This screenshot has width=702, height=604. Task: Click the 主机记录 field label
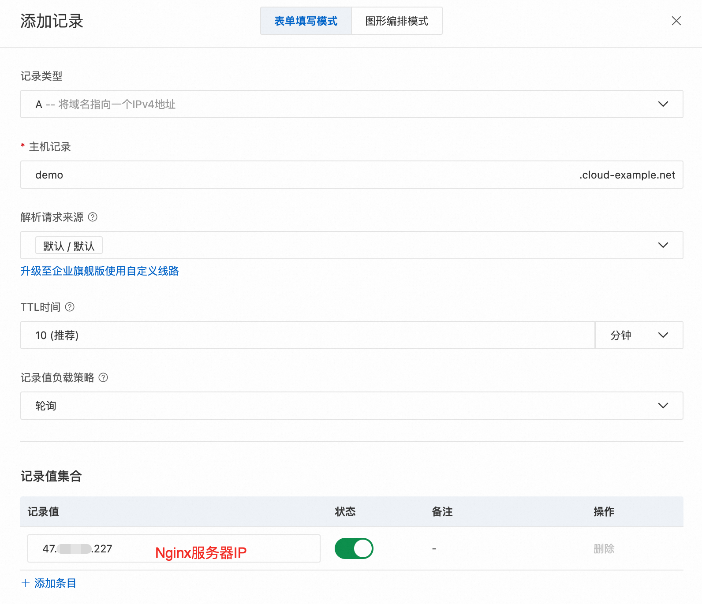(x=50, y=147)
